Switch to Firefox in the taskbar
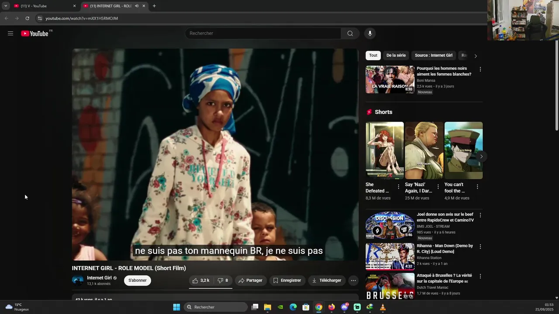The width and height of the screenshot is (559, 314). pyautogui.click(x=331, y=307)
